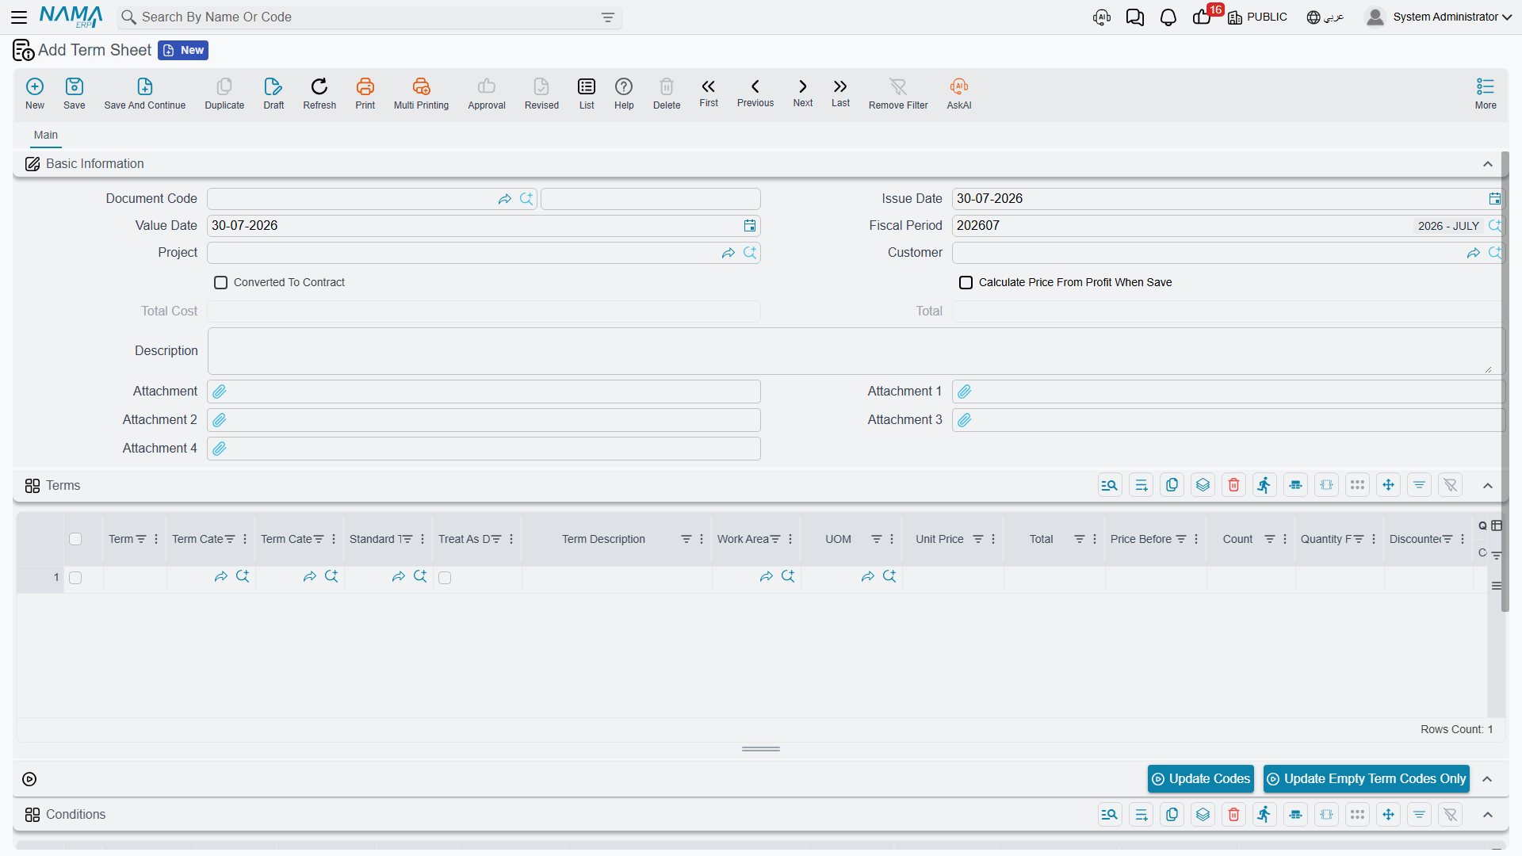
Task: Open Term Description column options menu
Action: click(x=702, y=539)
